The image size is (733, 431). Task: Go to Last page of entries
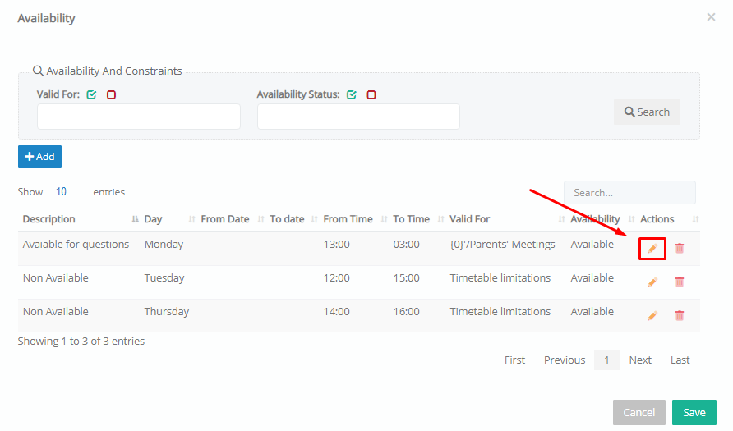pyautogui.click(x=680, y=360)
